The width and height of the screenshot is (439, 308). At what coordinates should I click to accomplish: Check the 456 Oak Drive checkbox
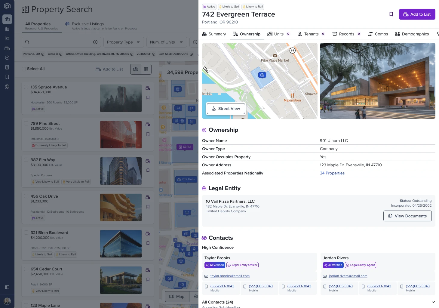click(26, 196)
